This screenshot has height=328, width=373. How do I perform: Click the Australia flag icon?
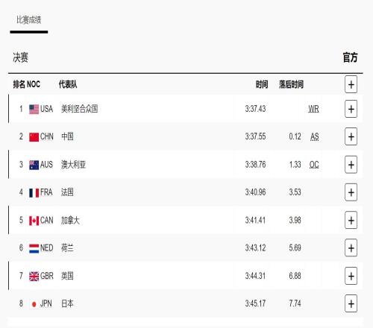[x=34, y=165]
